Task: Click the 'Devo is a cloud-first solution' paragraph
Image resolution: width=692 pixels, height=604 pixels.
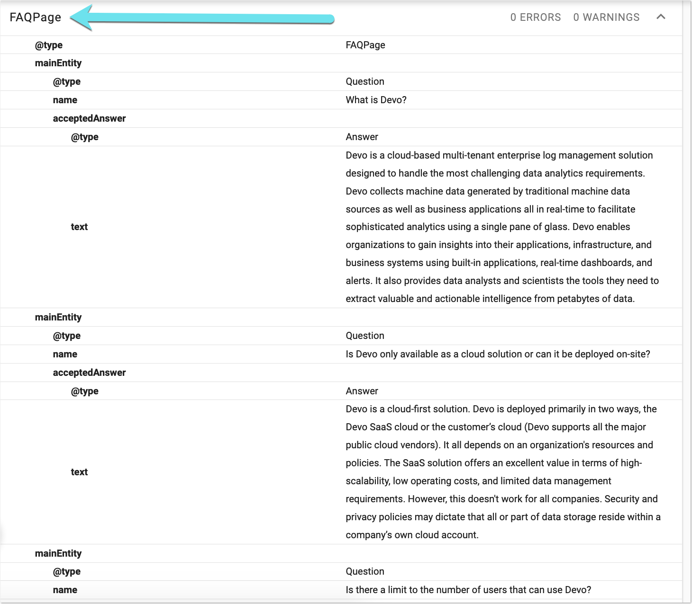Action: click(503, 472)
